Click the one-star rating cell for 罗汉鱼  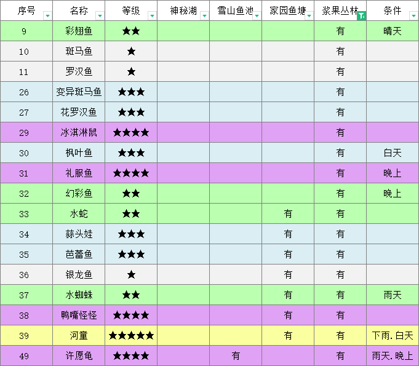pyautogui.click(x=131, y=71)
